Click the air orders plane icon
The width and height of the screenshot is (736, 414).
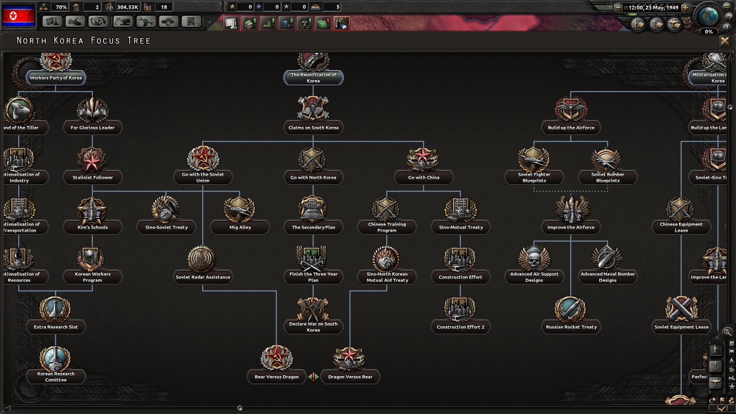pos(674,25)
